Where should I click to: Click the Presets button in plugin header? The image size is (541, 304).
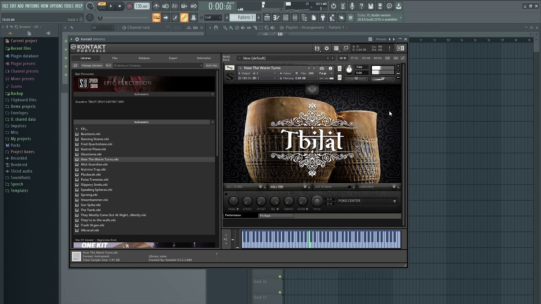[x=381, y=39]
